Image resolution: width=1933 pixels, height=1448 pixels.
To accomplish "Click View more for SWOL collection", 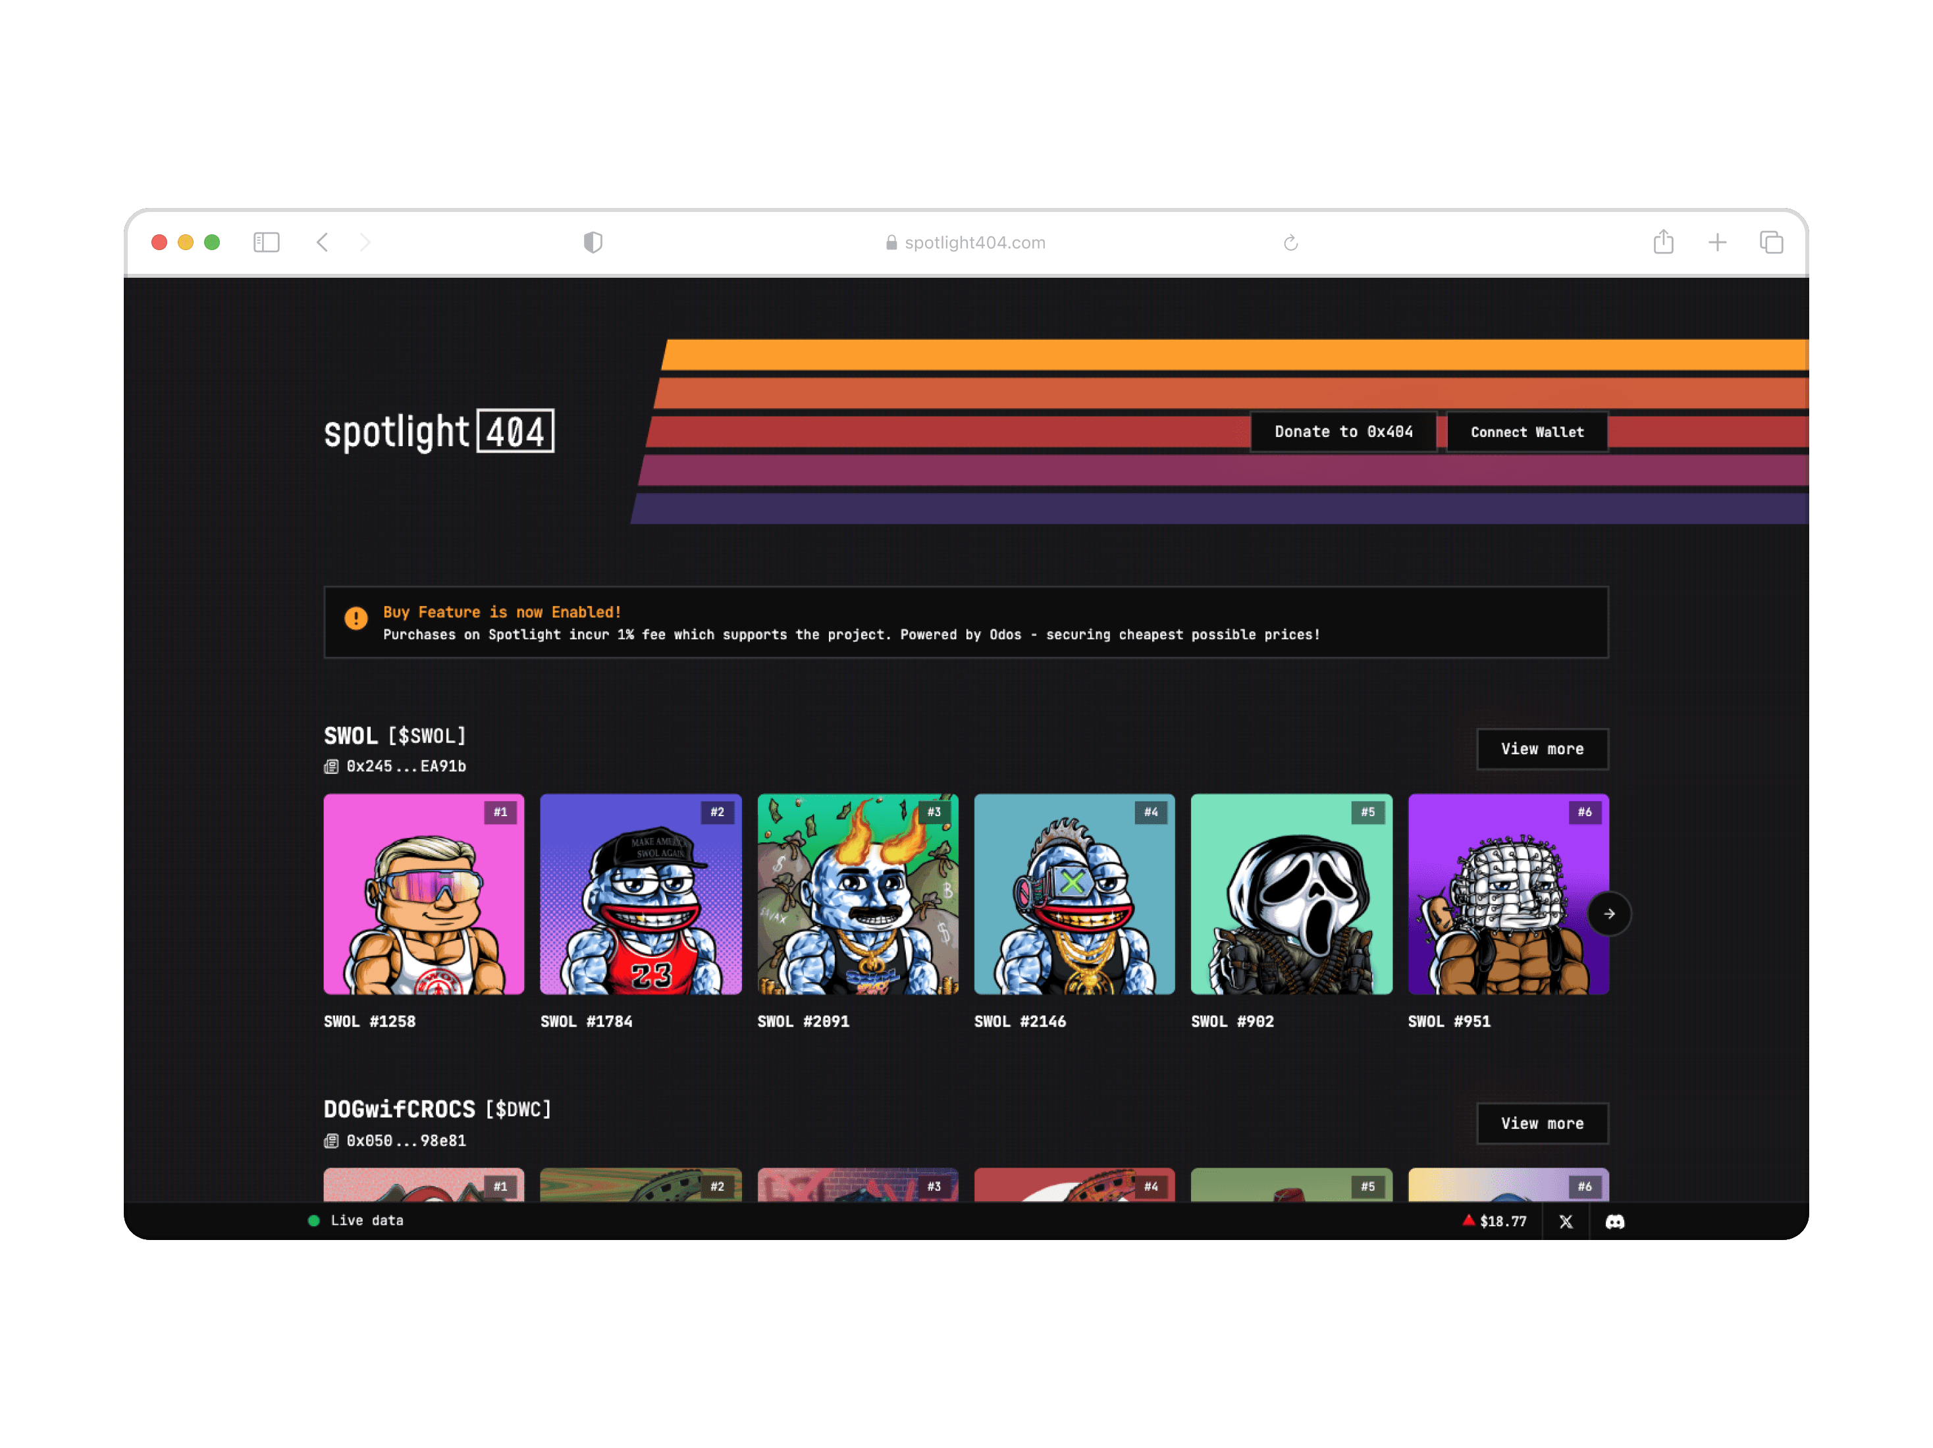I will tap(1541, 749).
